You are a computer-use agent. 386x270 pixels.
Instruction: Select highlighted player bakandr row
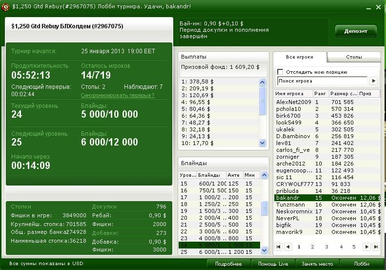[x=327, y=198]
